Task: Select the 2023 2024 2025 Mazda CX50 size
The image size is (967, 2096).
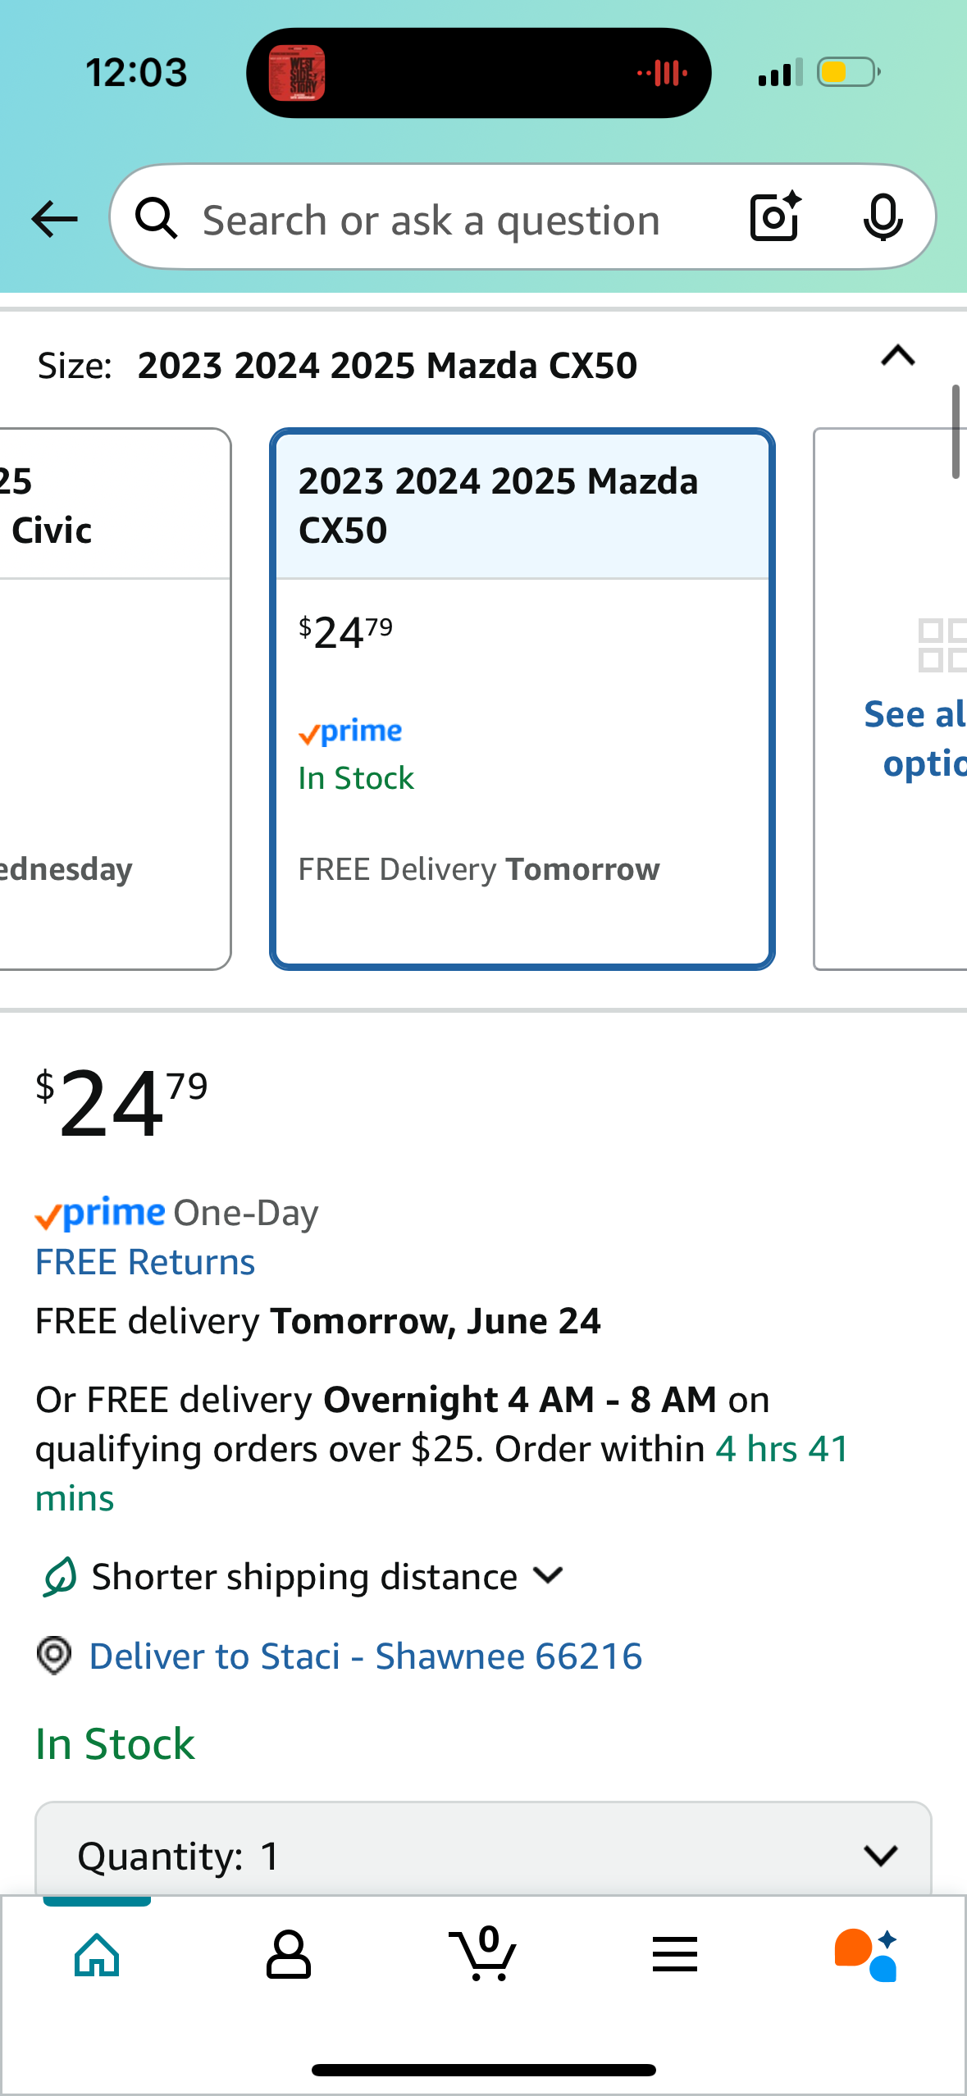Action: [522, 699]
